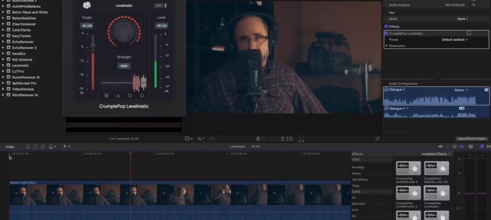Open the Stereo channel dropdown

coord(461,90)
